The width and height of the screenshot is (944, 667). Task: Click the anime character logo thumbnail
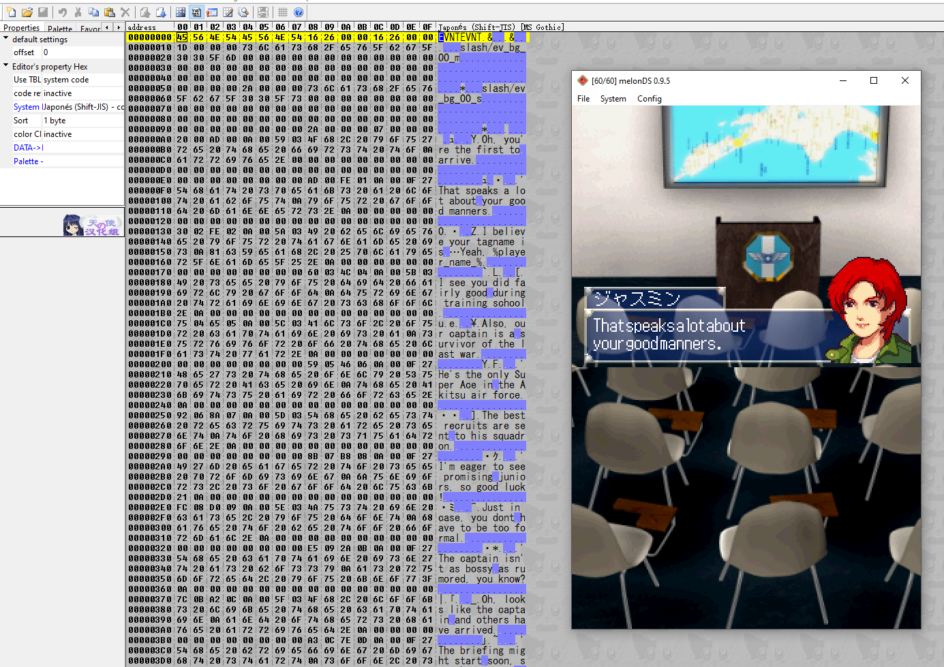coord(91,225)
